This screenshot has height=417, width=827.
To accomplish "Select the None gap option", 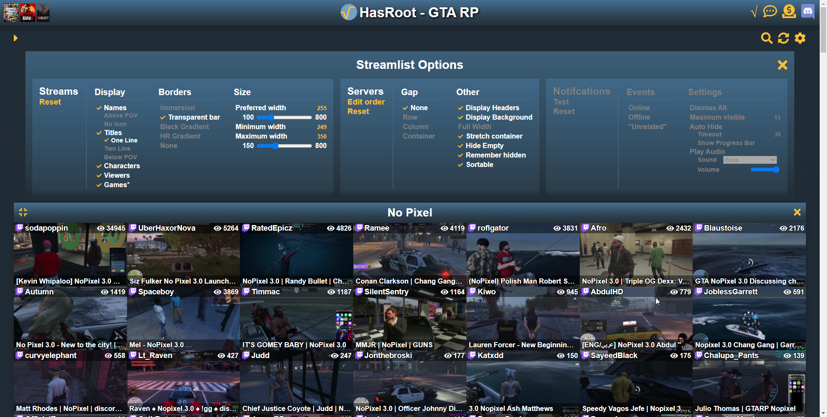I will (415, 108).
